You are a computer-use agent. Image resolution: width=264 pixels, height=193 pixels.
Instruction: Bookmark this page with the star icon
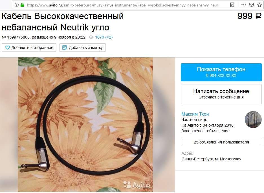pos(259,5)
